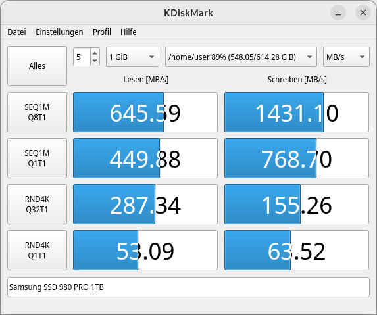Click the Lesen [MB/s] column header
377x315 pixels.
point(146,80)
